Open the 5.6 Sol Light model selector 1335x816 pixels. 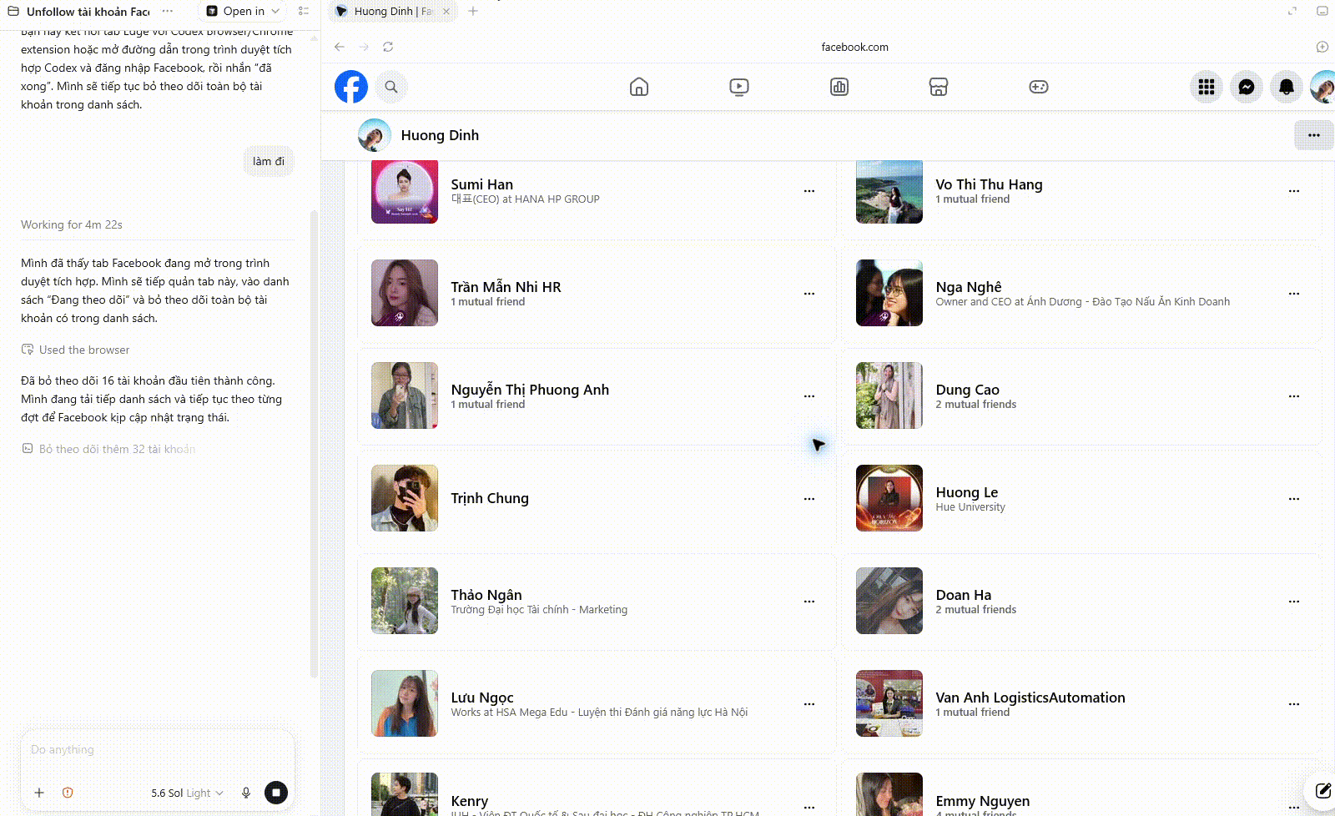[x=187, y=793]
